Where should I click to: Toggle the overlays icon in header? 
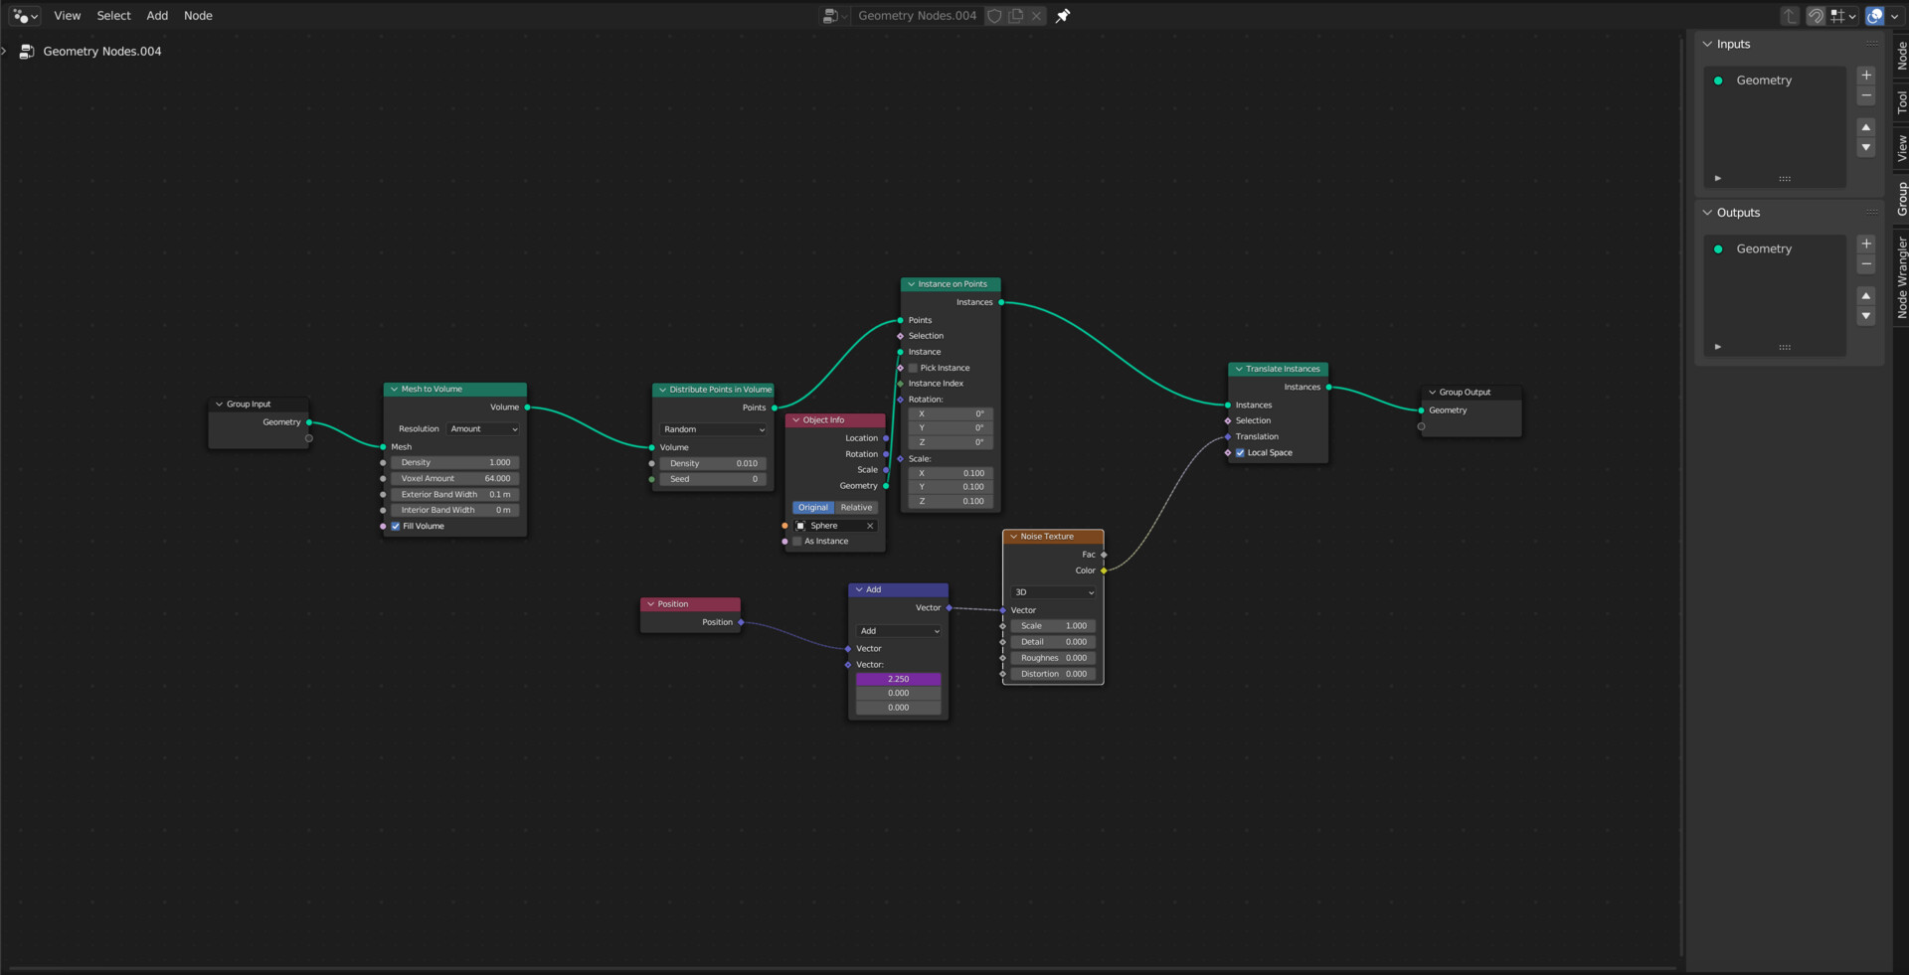(1875, 16)
